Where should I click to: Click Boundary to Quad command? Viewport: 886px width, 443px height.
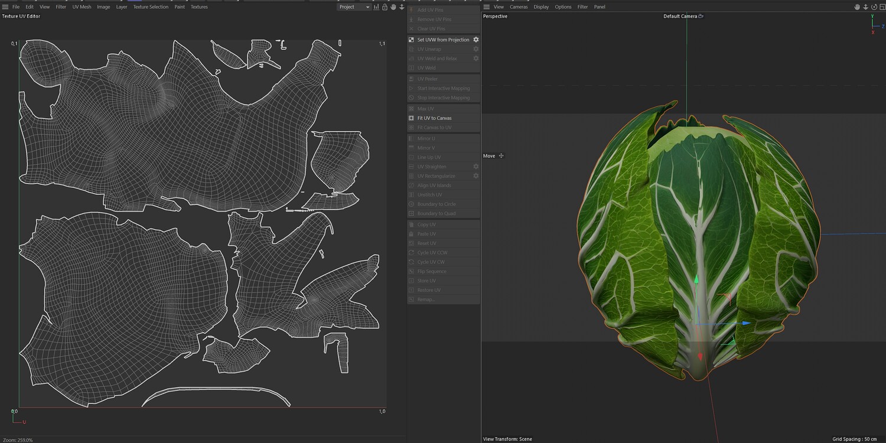pyautogui.click(x=443, y=213)
